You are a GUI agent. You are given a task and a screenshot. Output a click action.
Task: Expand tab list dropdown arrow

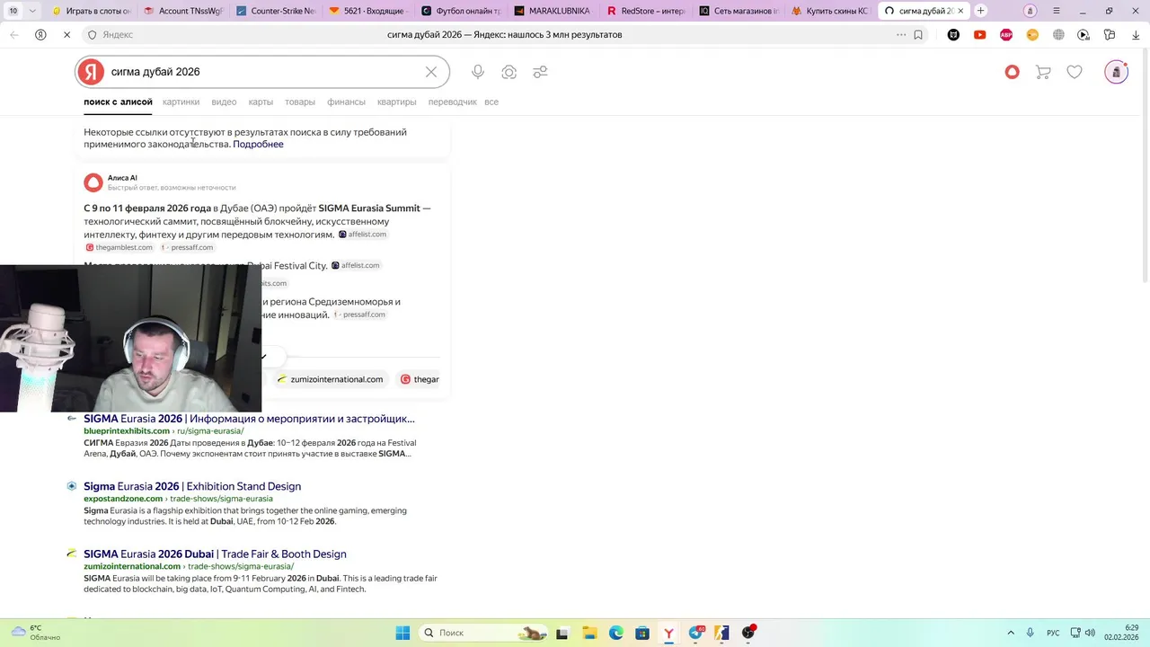[33, 11]
